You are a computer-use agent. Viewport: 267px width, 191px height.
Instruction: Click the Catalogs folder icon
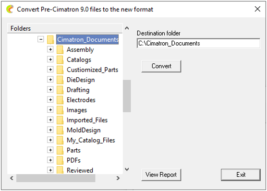click(x=60, y=60)
